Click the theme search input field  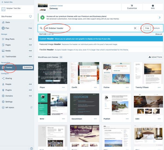coord(87,28)
